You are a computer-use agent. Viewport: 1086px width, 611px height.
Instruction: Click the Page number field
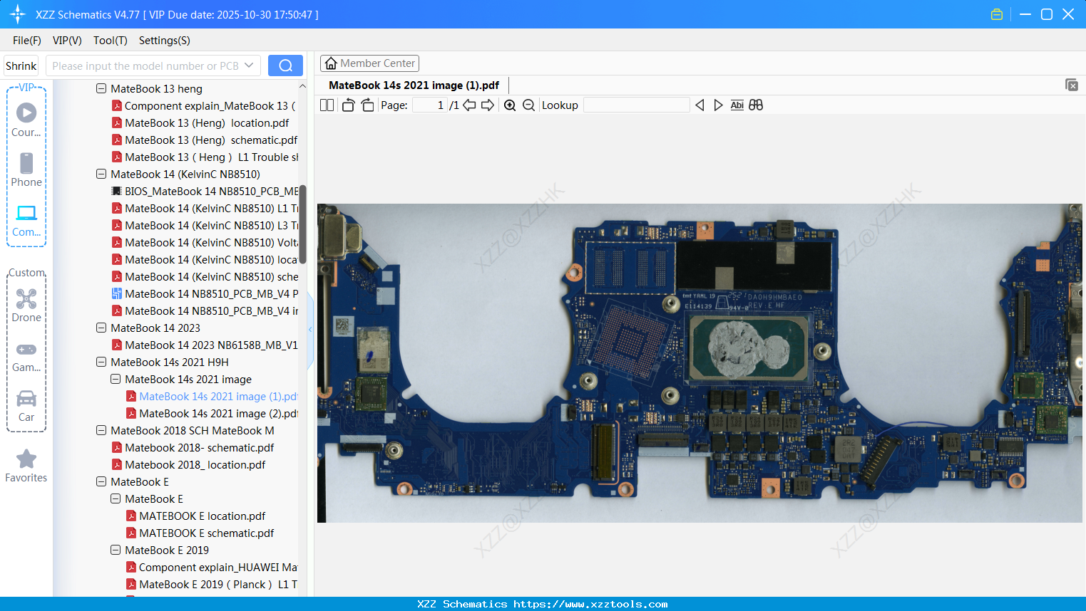coord(429,105)
